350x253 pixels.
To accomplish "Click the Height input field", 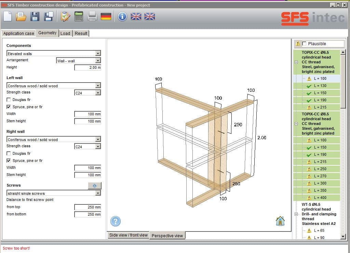I will [88, 67].
